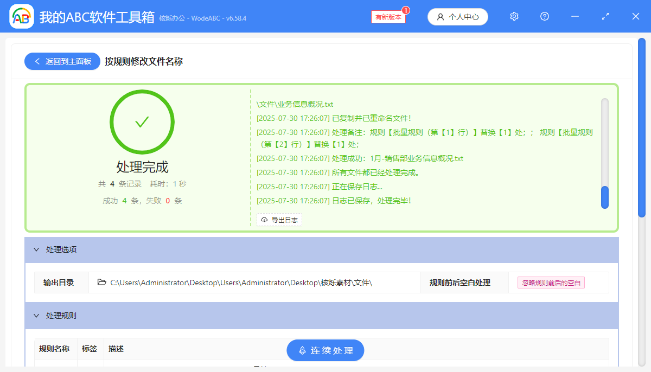
Task: Collapse the 处理选项 section
Action: (36, 249)
